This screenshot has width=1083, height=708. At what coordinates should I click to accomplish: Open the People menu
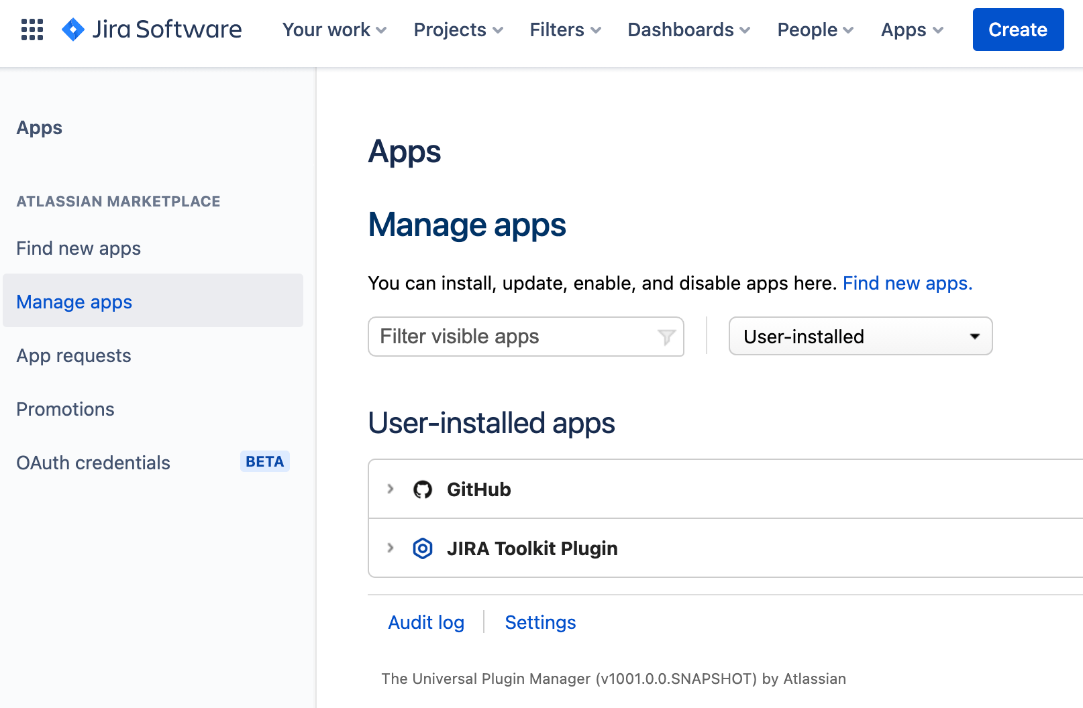click(814, 29)
